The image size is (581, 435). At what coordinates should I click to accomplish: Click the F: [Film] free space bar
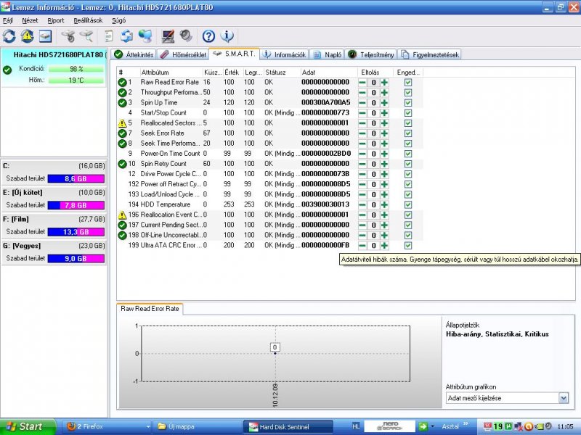pyautogui.click(x=76, y=232)
